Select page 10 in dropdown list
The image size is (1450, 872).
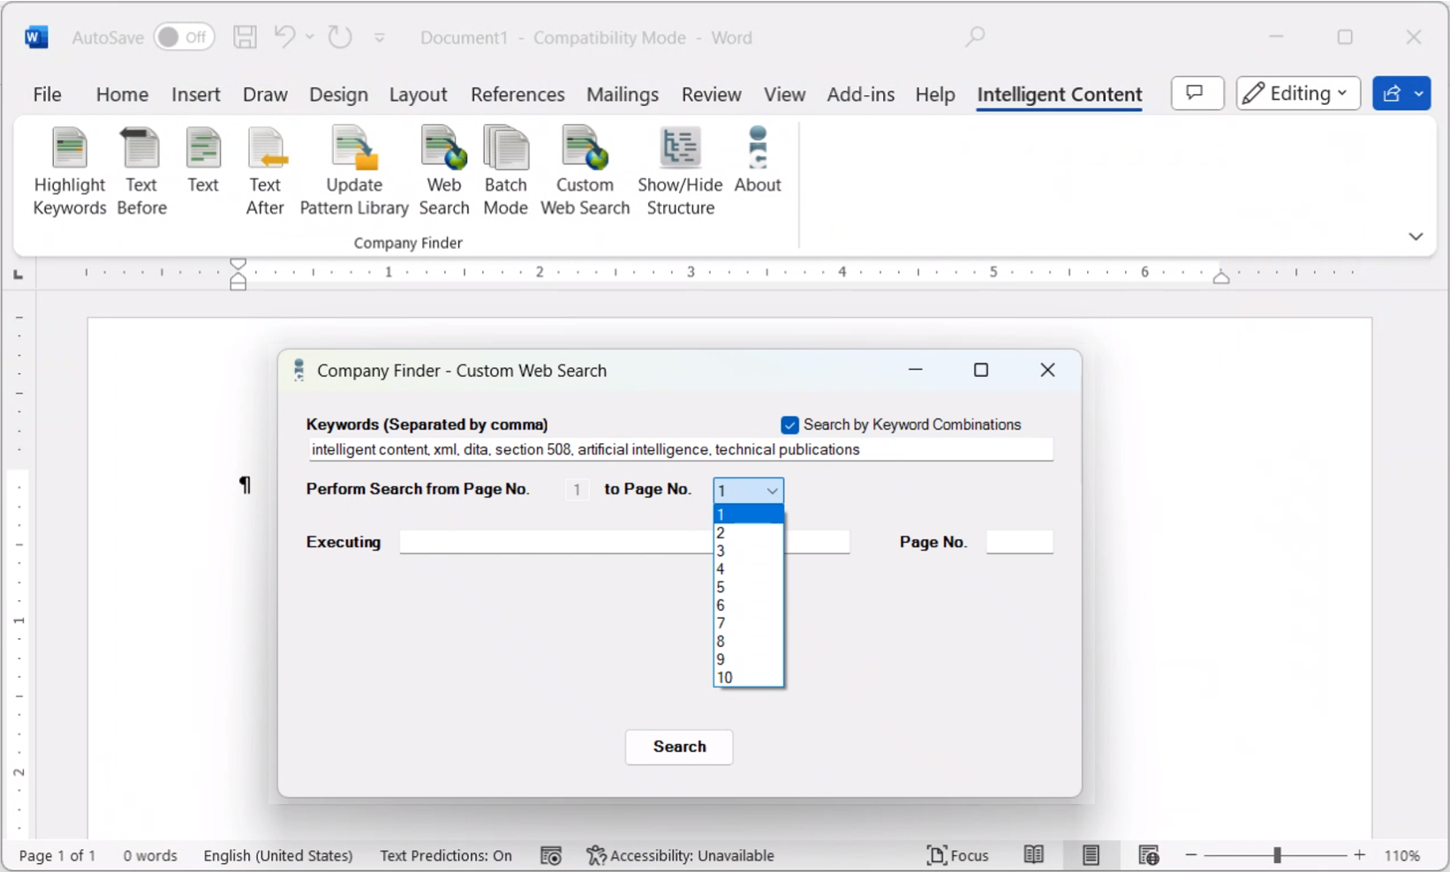(748, 678)
